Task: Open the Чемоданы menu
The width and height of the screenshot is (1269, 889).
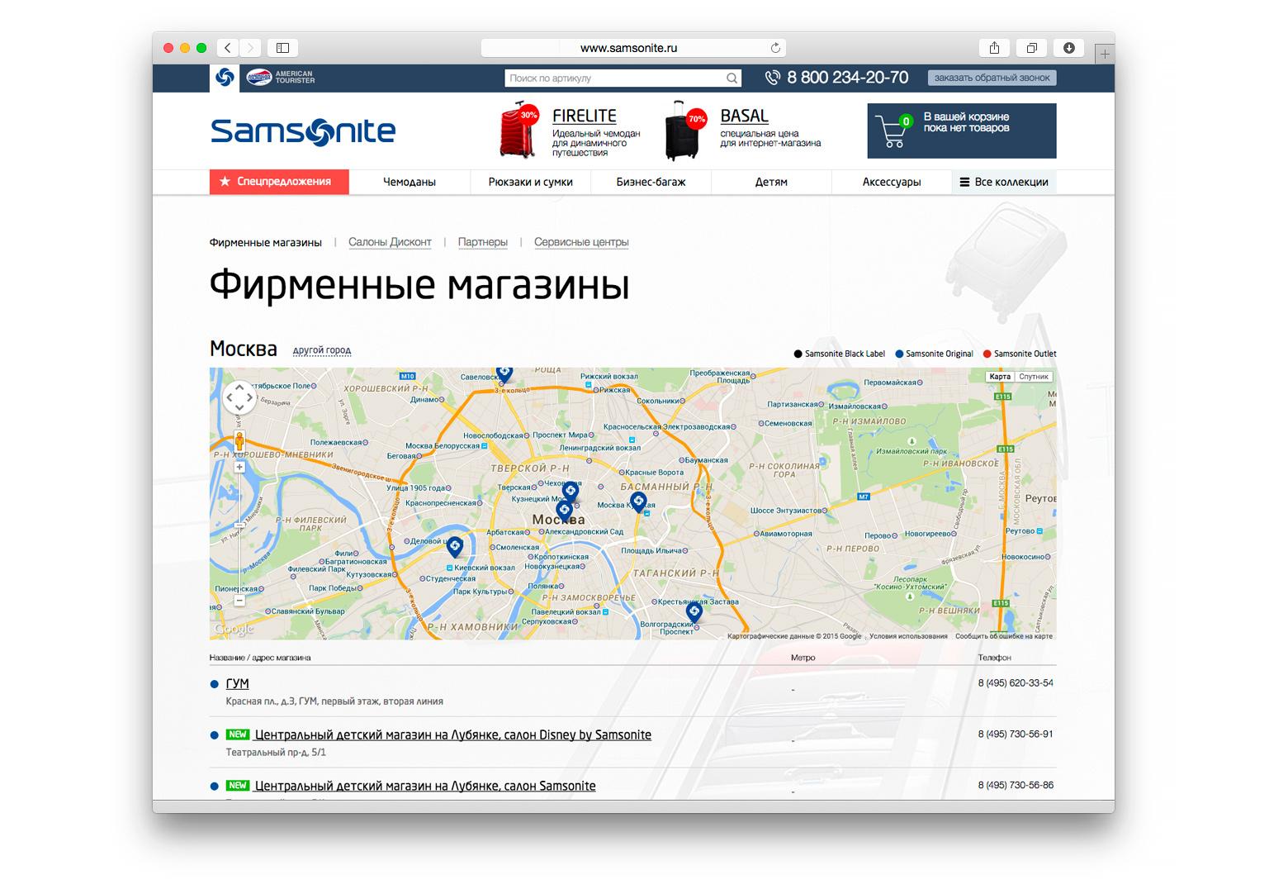Action: 410,182
